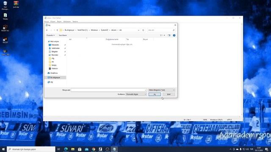
Task: Click drivers in the address breadcrumb
Action: [114, 30]
